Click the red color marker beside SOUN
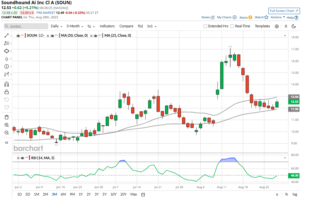Image resolution: width=309 pixels, height=201 pixels. click(25, 36)
